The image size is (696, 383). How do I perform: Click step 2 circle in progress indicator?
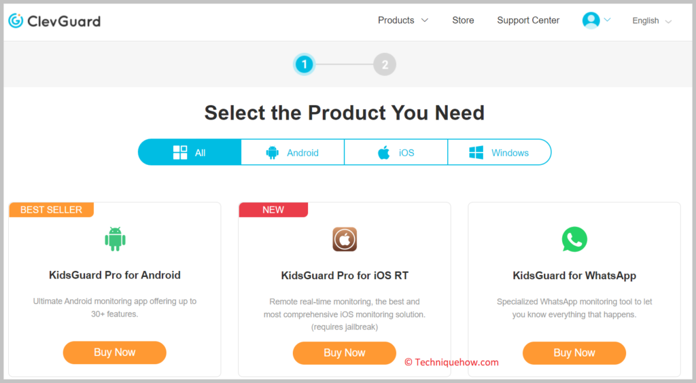[385, 65]
